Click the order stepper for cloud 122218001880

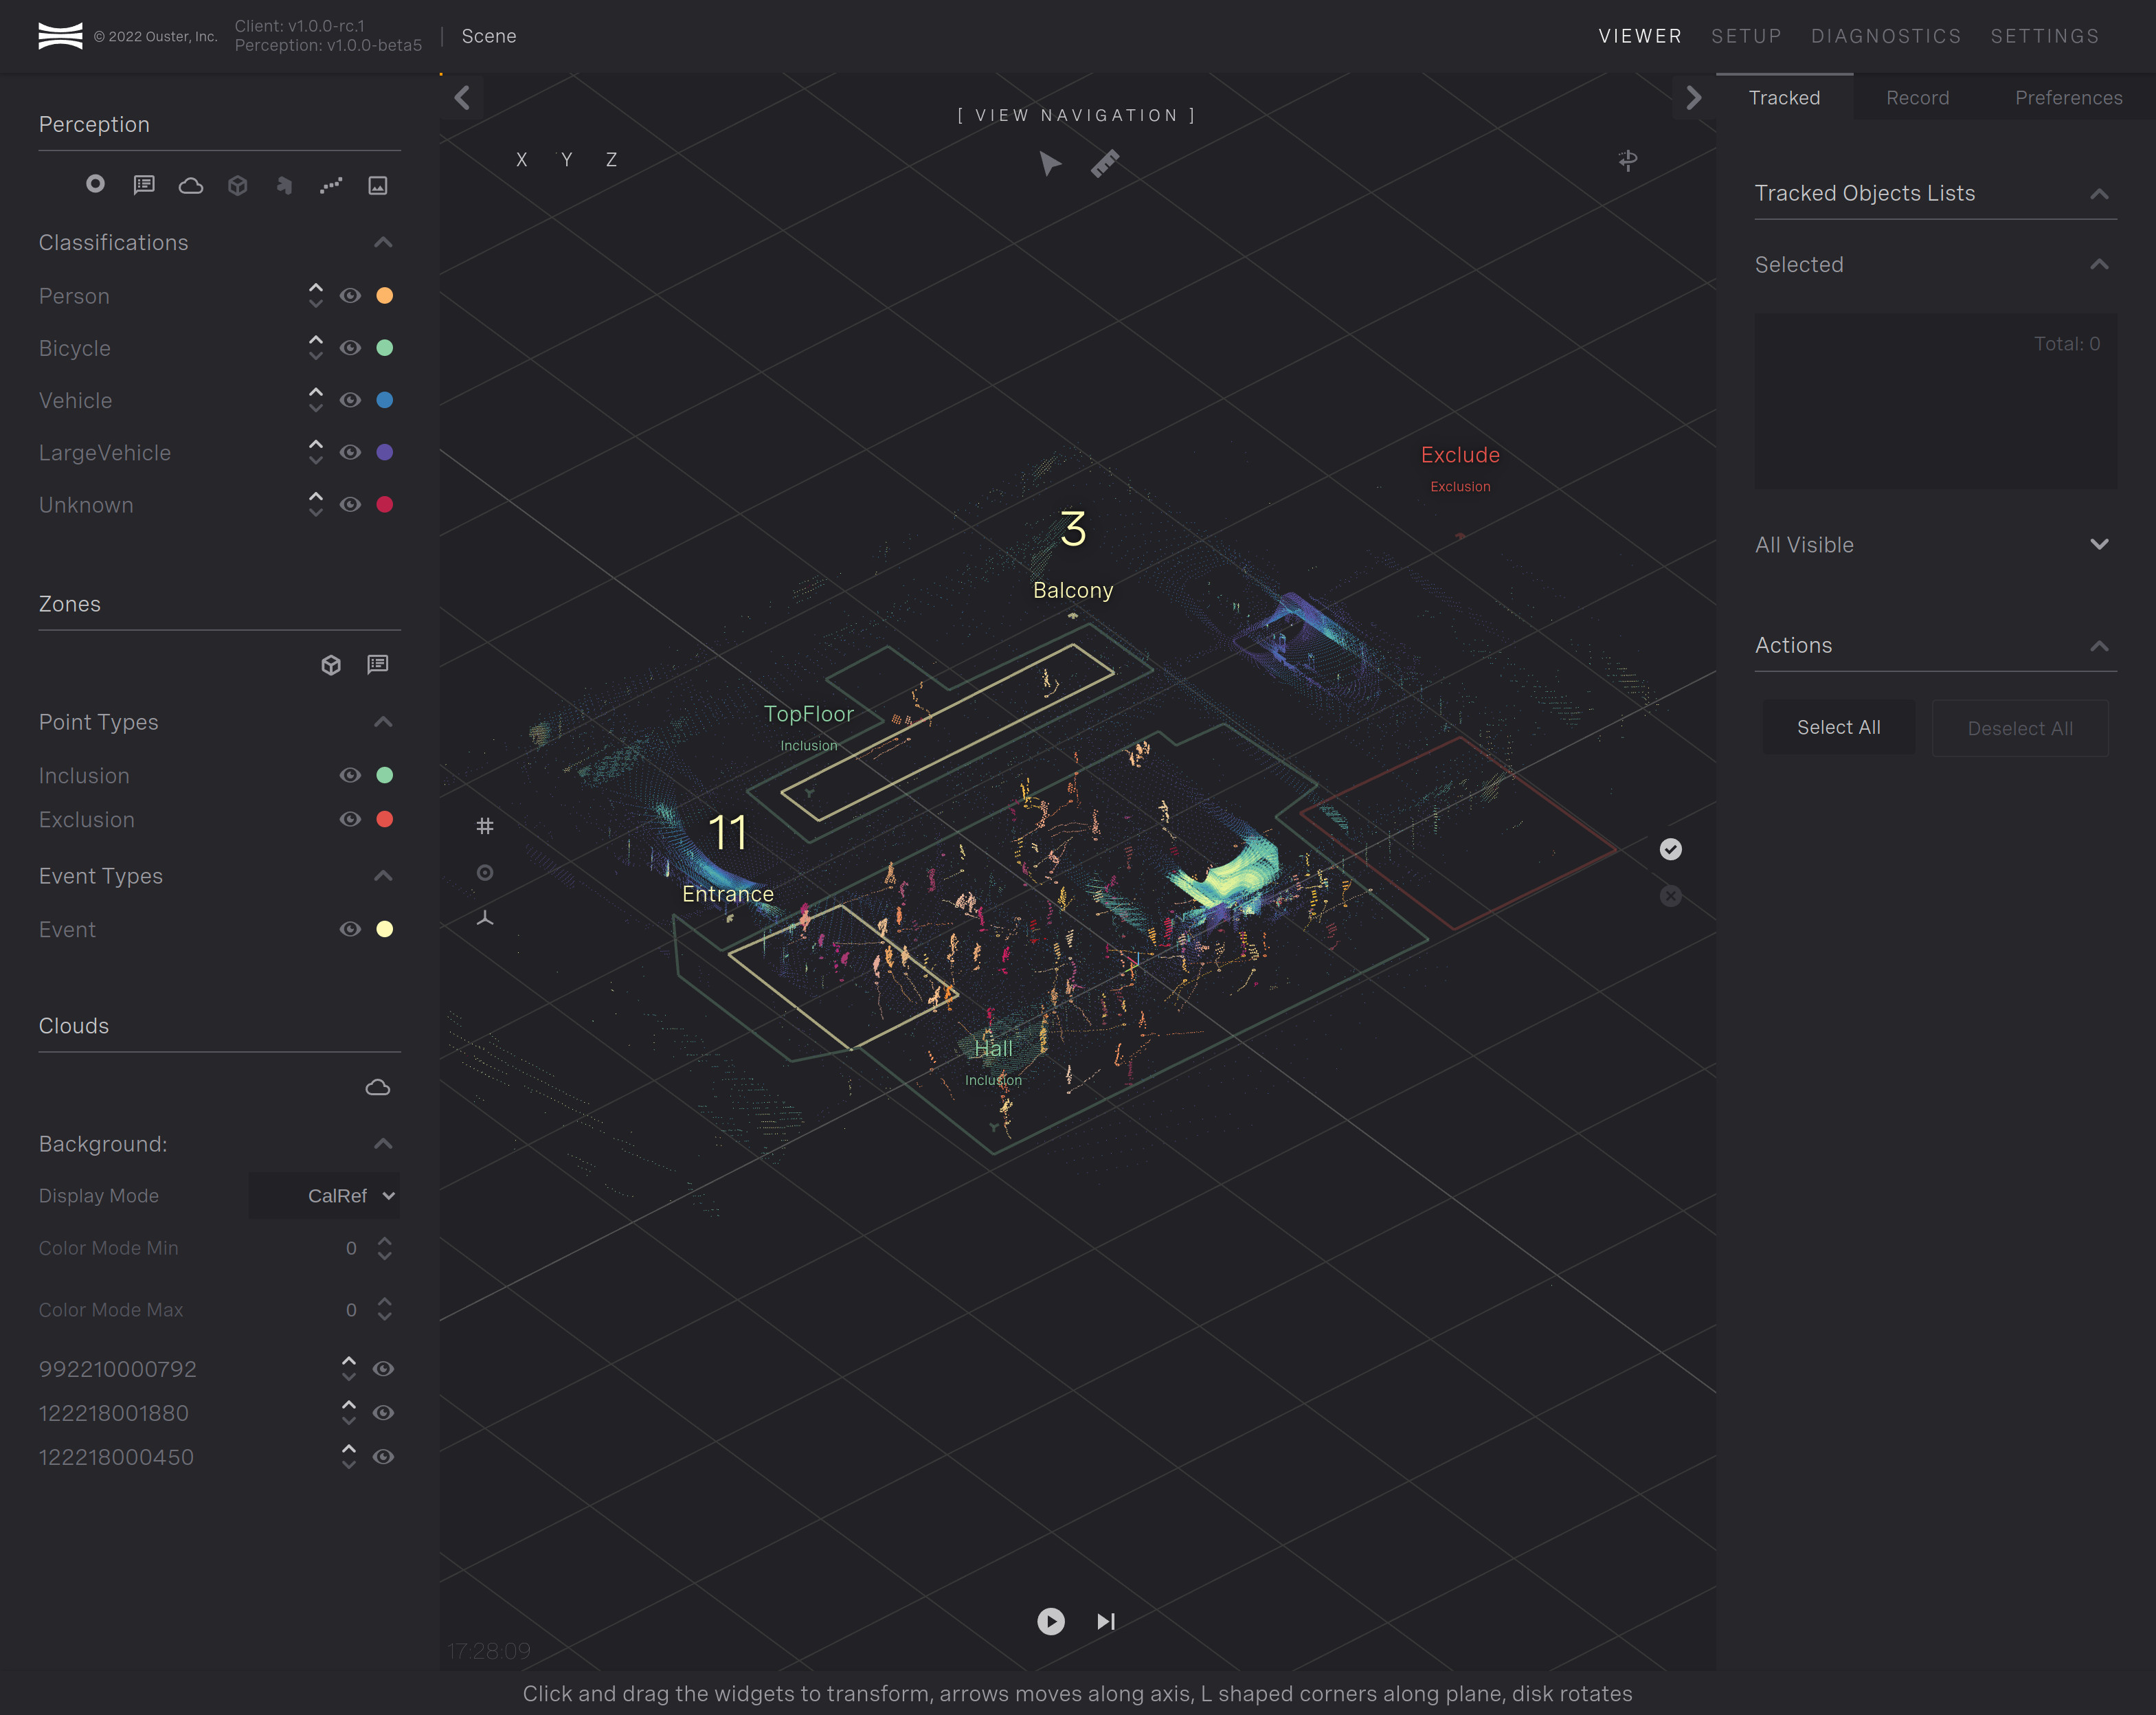pos(348,1413)
